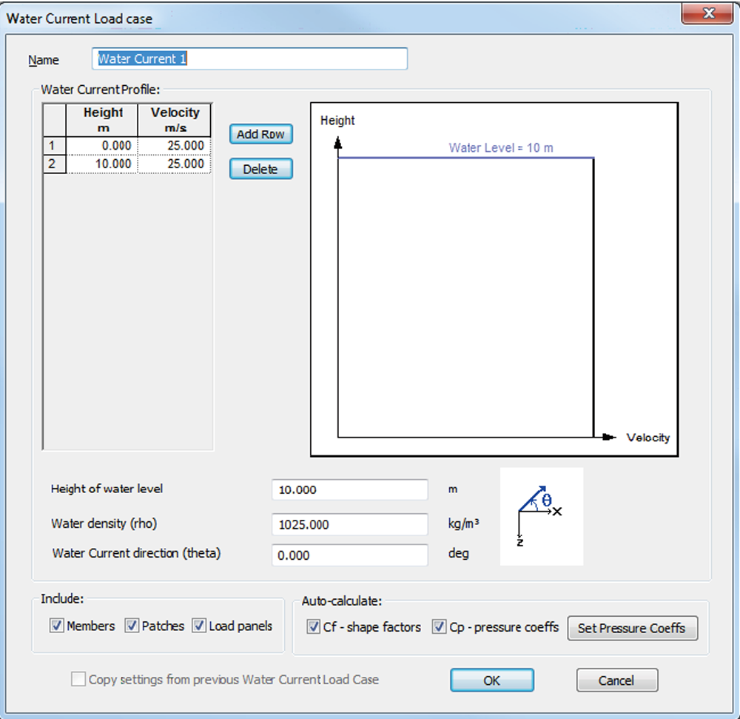Image resolution: width=740 pixels, height=719 pixels.
Task: Click the Name input field
Action: pos(249,58)
